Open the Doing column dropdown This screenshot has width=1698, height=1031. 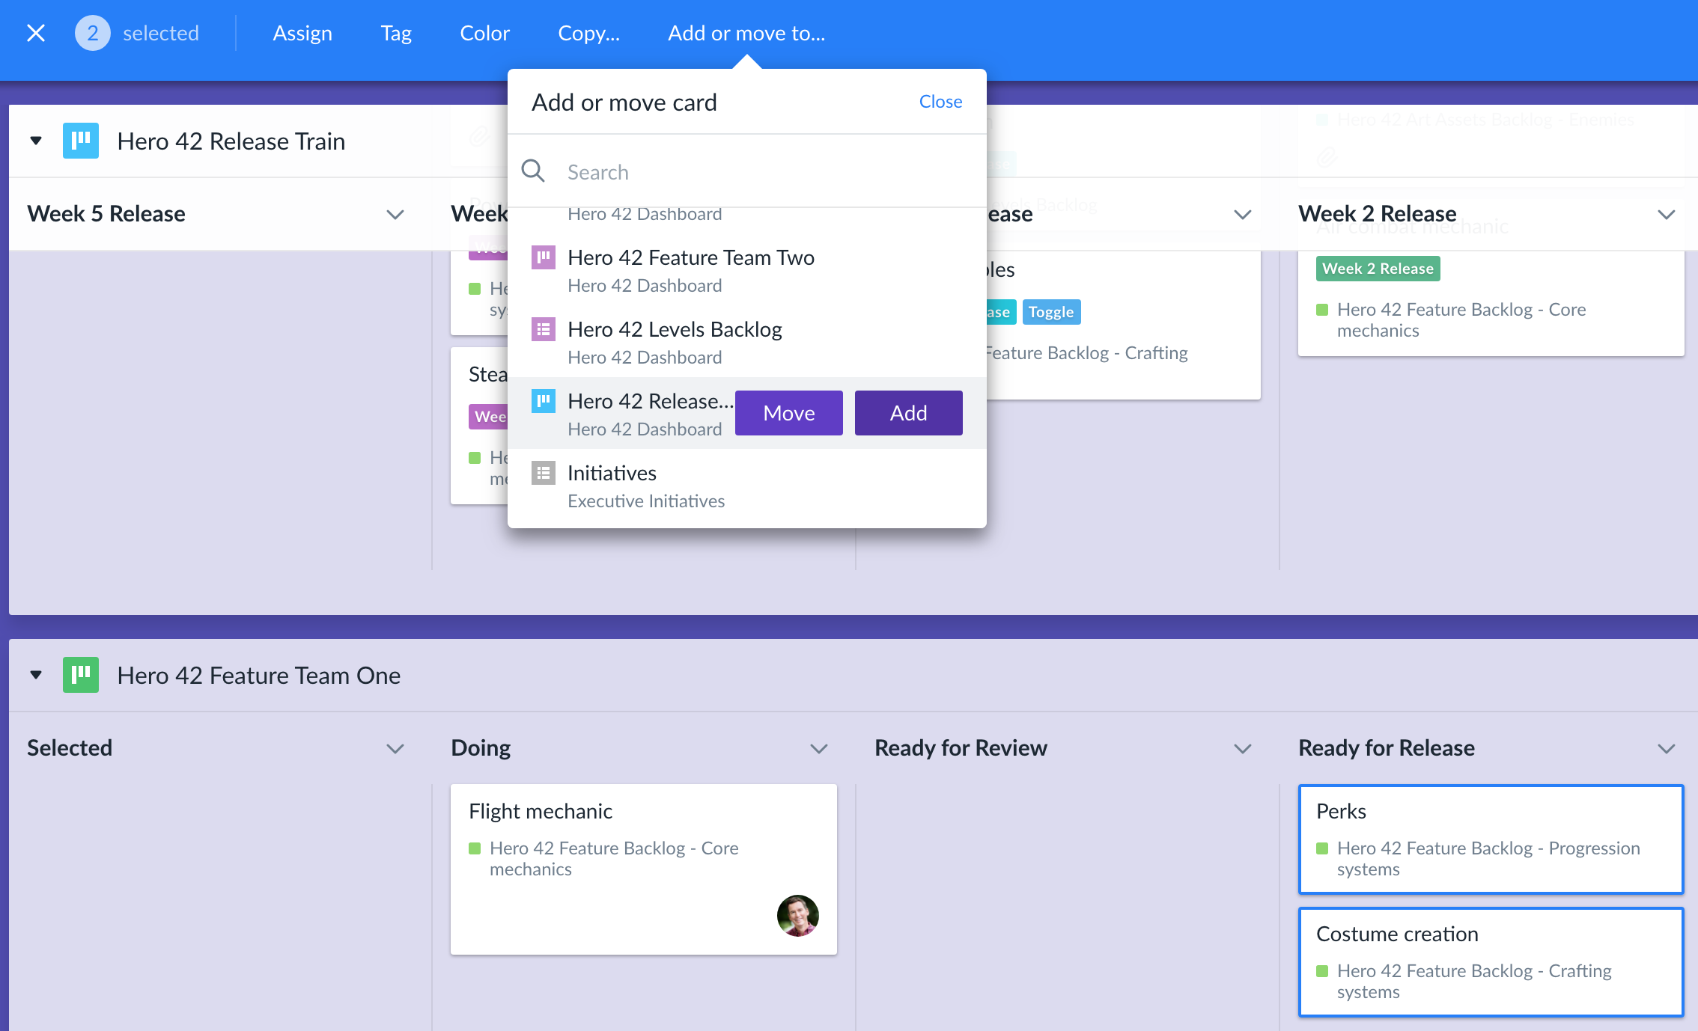coord(819,748)
